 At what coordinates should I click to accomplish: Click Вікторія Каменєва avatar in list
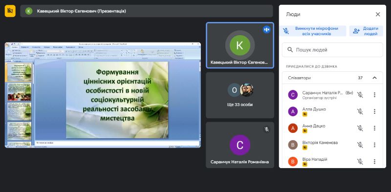click(x=293, y=145)
